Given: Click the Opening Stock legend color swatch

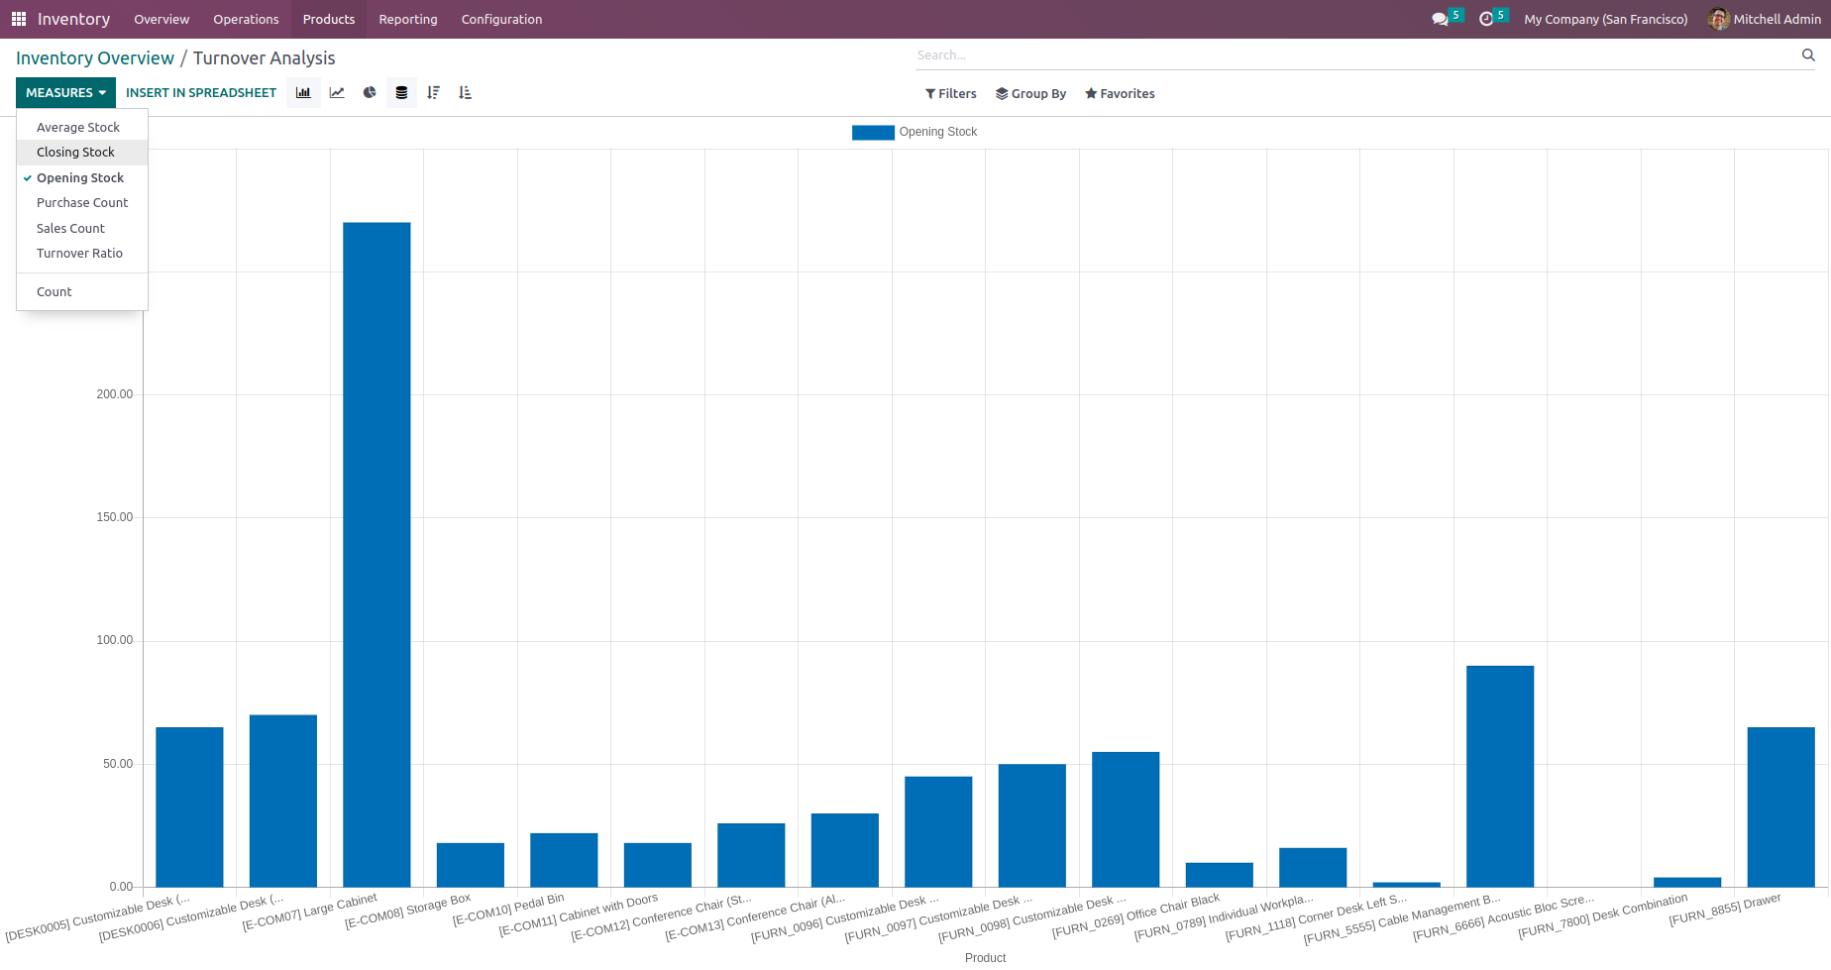Looking at the screenshot, I should click(873, 133).
